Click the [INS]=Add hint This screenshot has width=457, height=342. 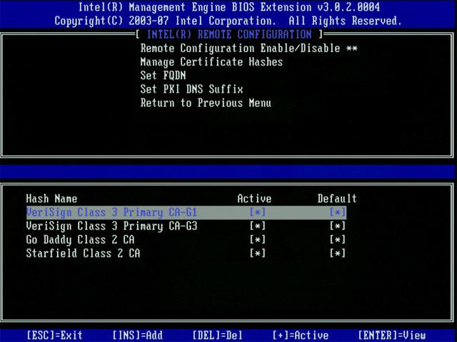tap(138, 336)
